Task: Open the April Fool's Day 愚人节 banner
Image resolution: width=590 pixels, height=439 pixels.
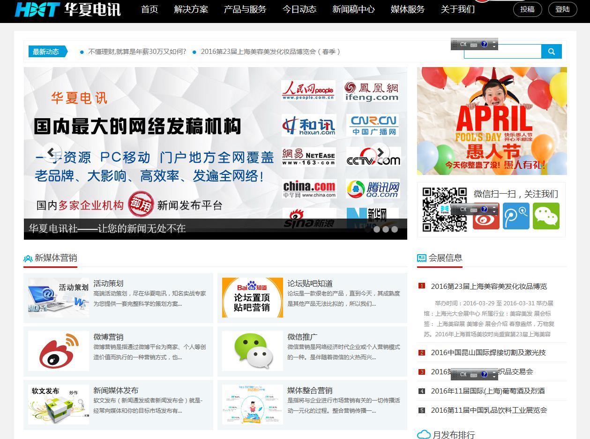Action: pos(492,121)
